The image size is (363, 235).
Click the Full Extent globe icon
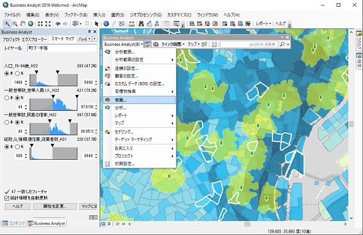point(31,24)
